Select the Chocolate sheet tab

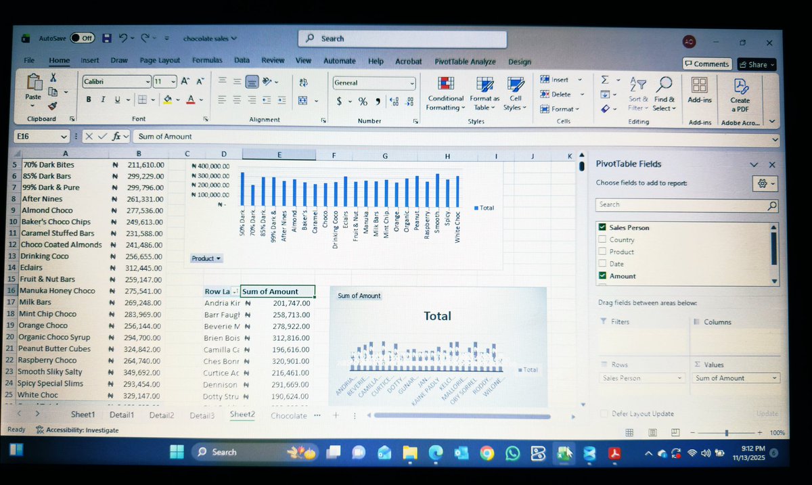click(x=289, y=415)
